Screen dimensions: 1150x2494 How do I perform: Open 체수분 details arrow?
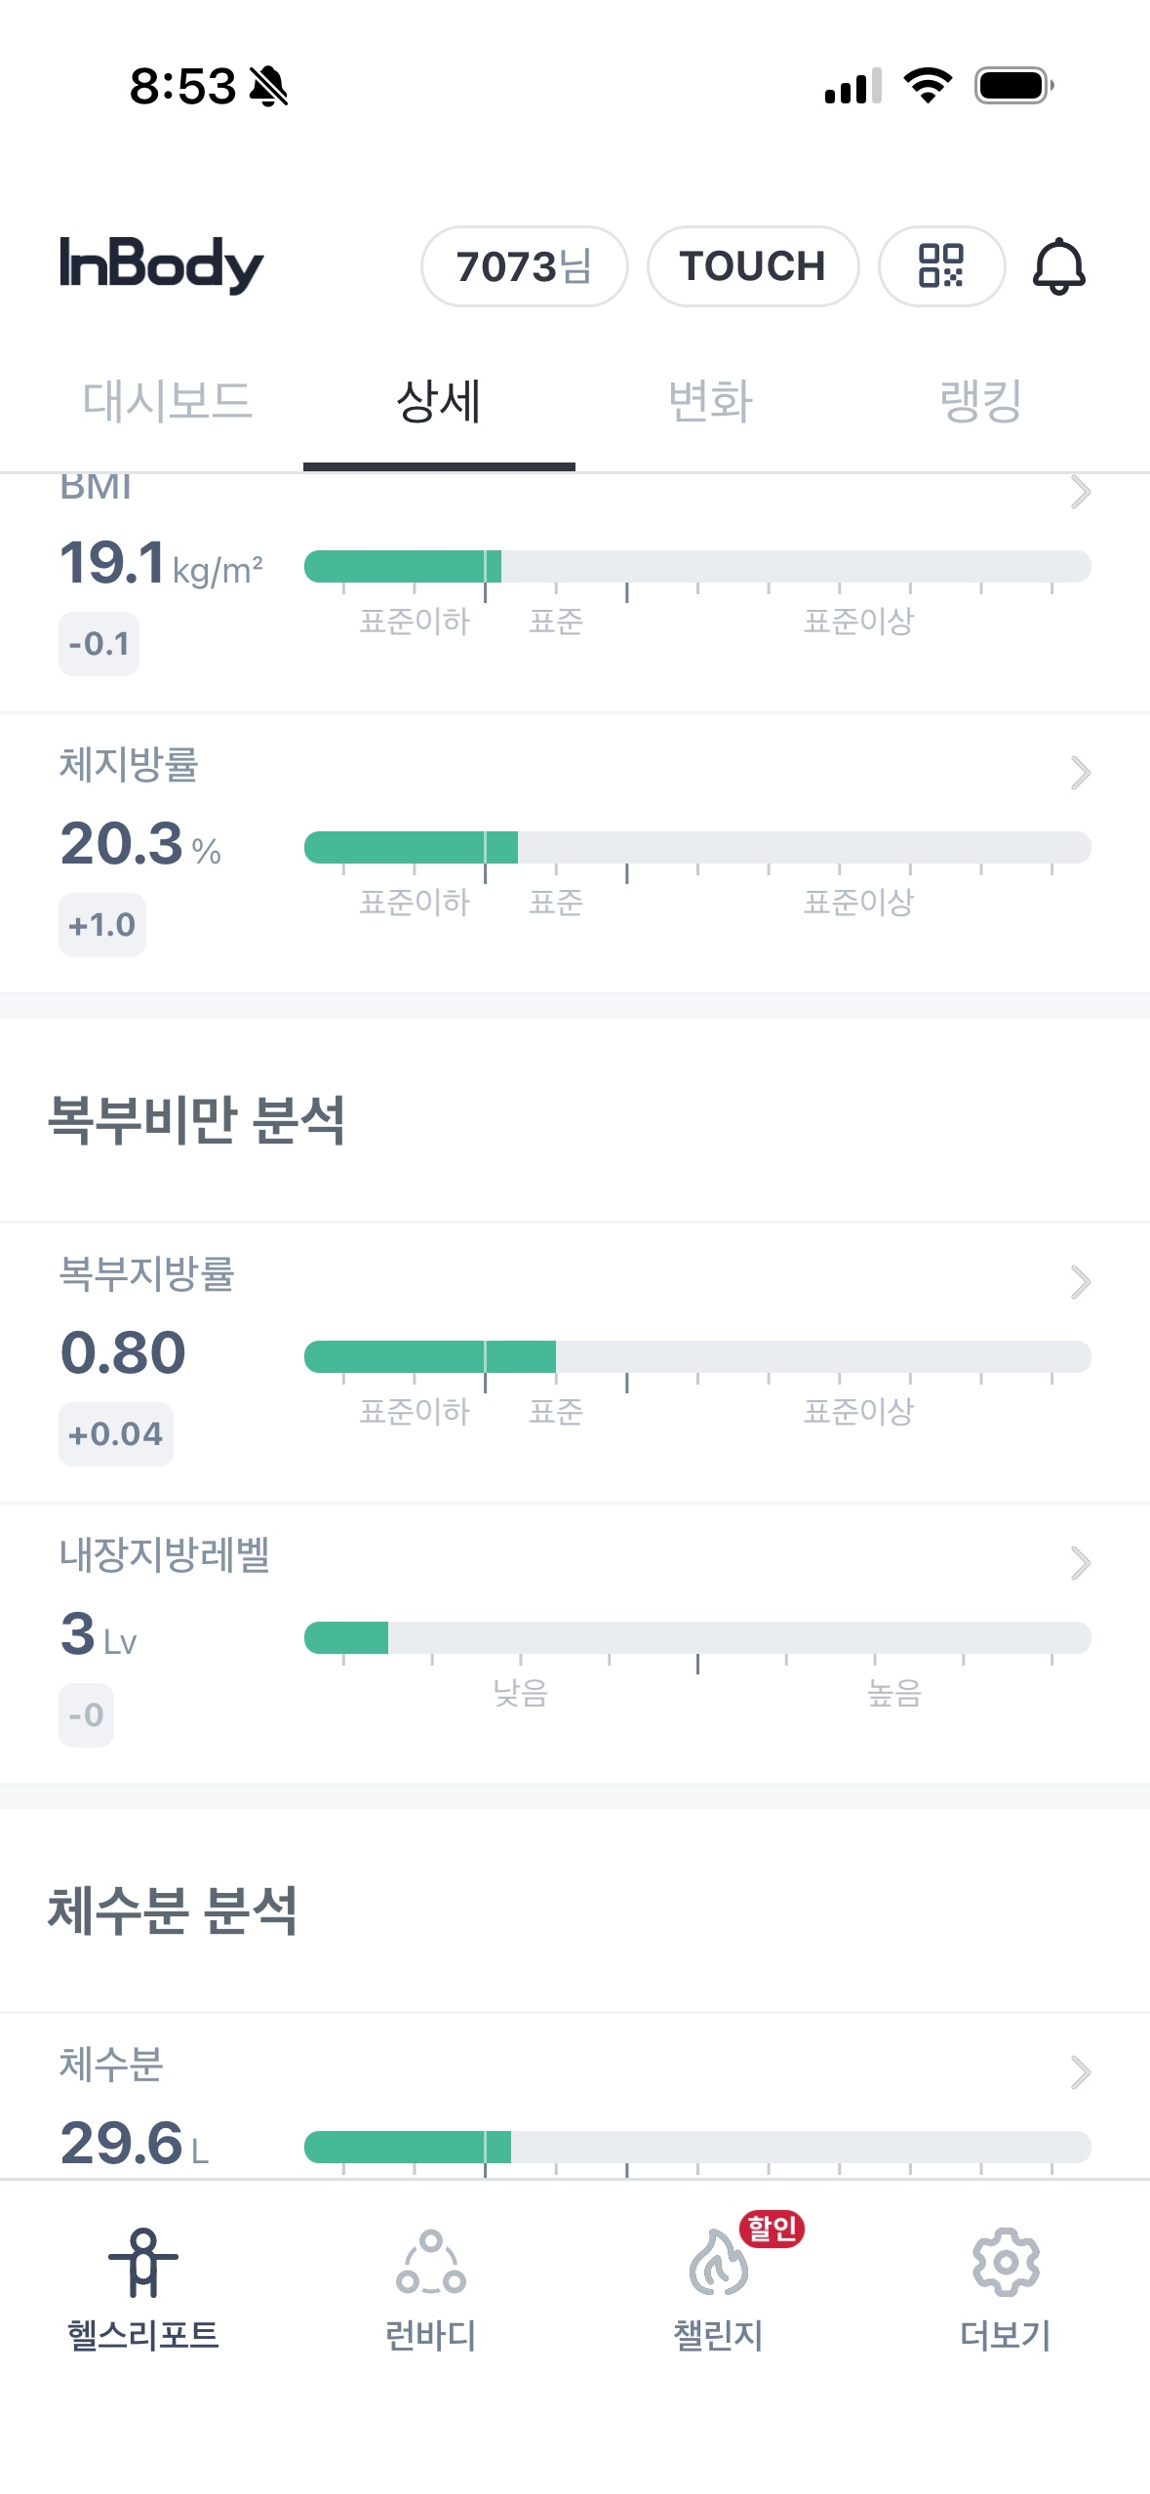click(1080, 2072)
